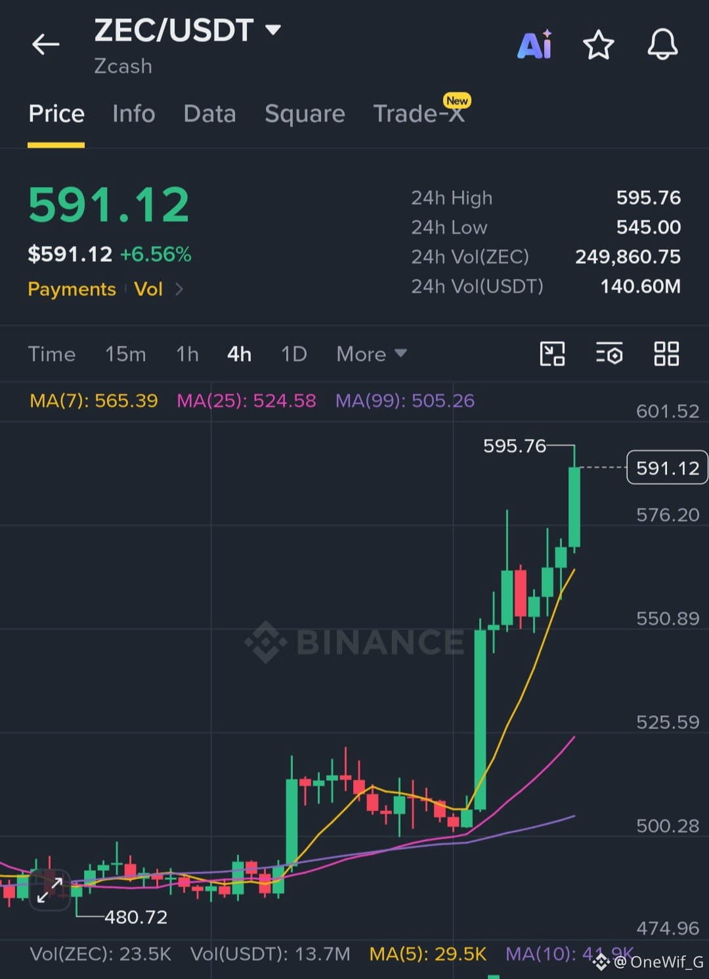709x979 pixels.
Task: Open price alert bell icon
Action: [662, 45]
